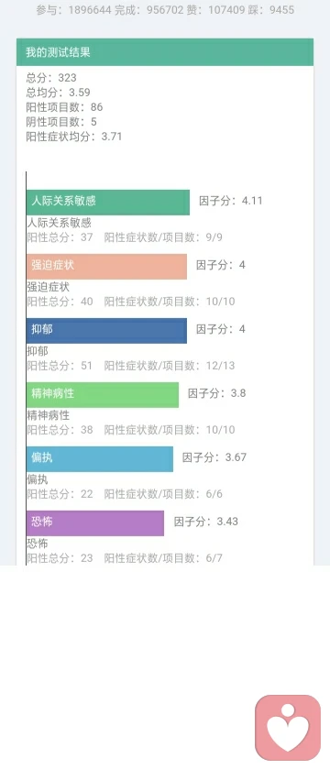Tap the 踩：9455 dislike count
This screenshot has height=770, width=330.
click(x=271, y=10)
